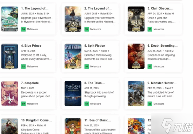
Task: Click the Monster Hunter cover thumbnail
Action: point(136,94)
